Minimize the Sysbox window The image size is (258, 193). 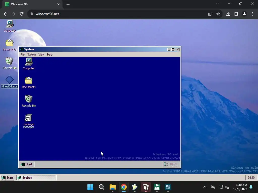coord(169,50)
